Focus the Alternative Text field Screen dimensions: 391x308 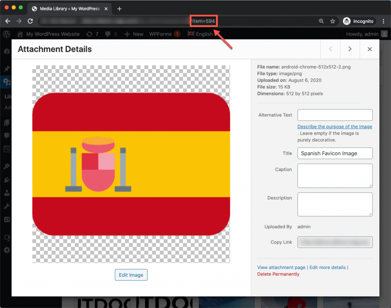335,115
